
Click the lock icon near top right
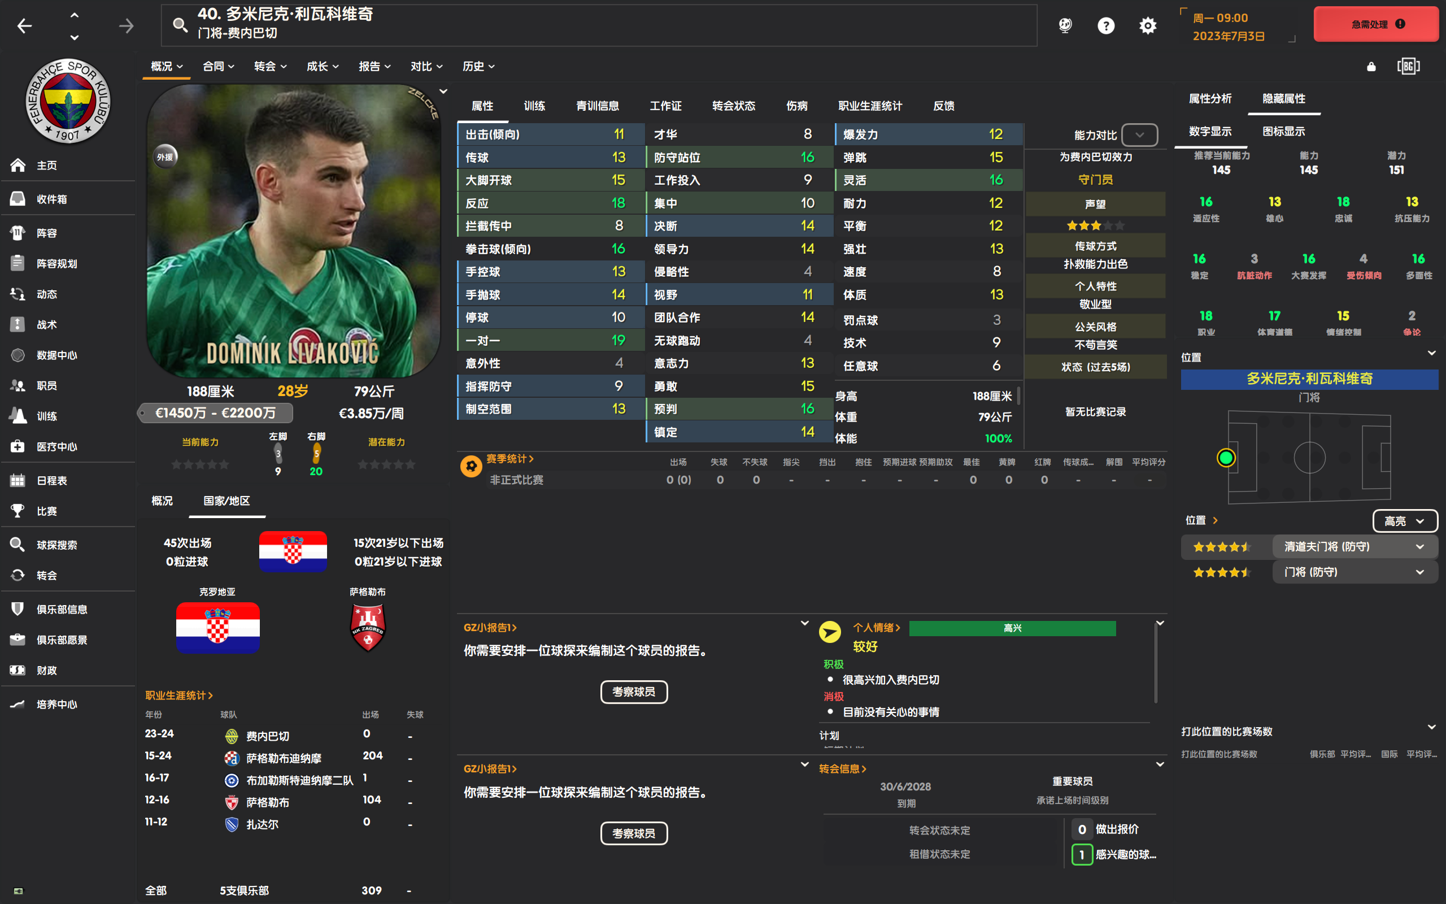point(1371,66)
